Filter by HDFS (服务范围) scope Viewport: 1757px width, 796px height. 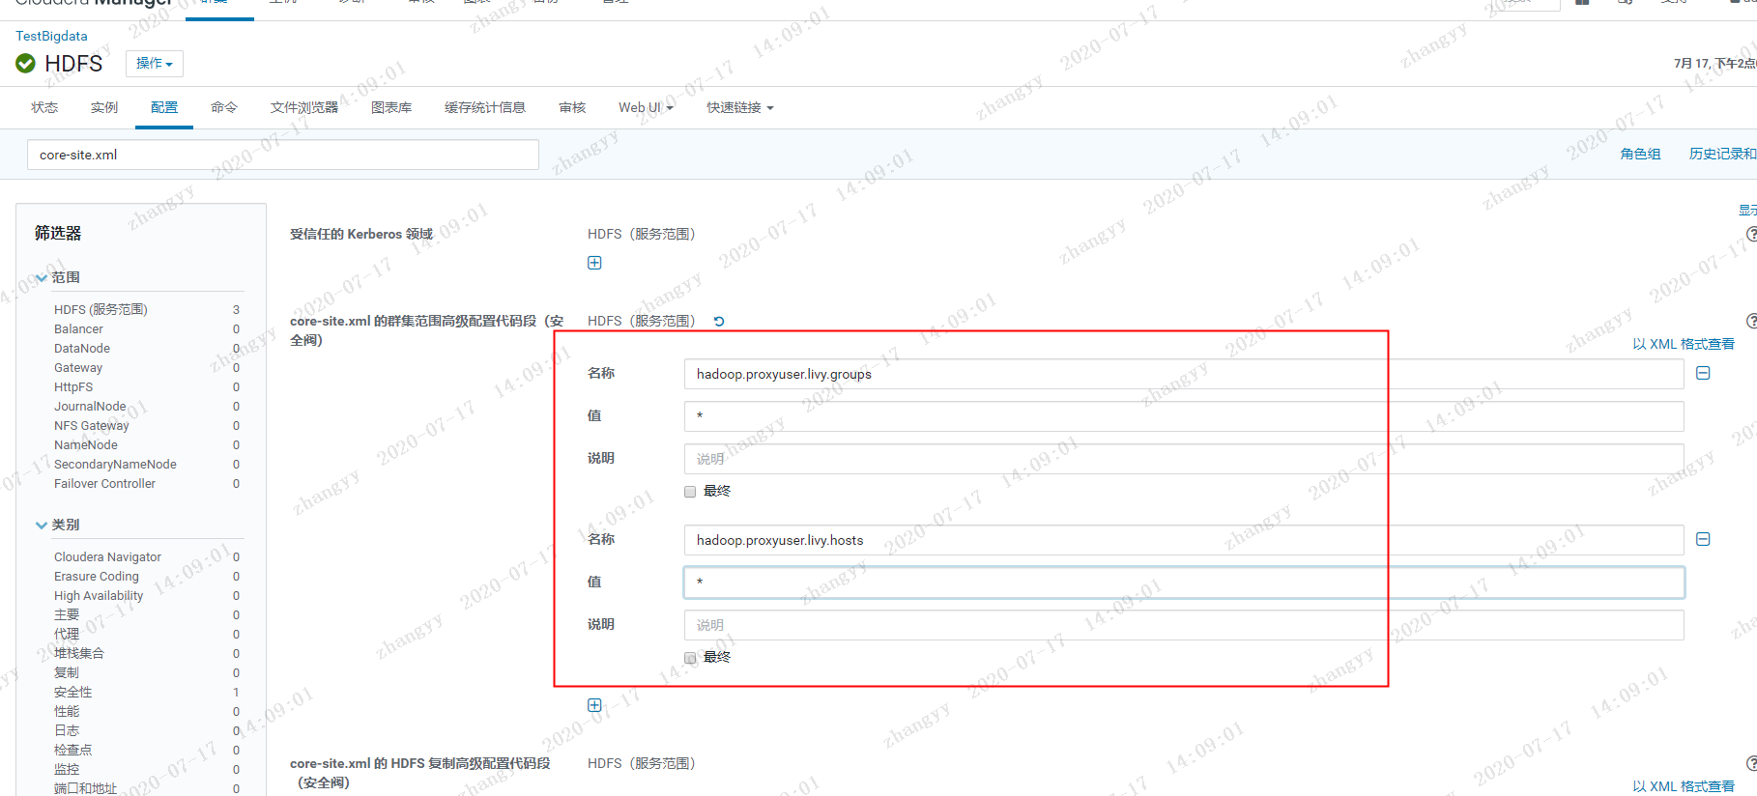pyautogui.click(x=101, y=310)
